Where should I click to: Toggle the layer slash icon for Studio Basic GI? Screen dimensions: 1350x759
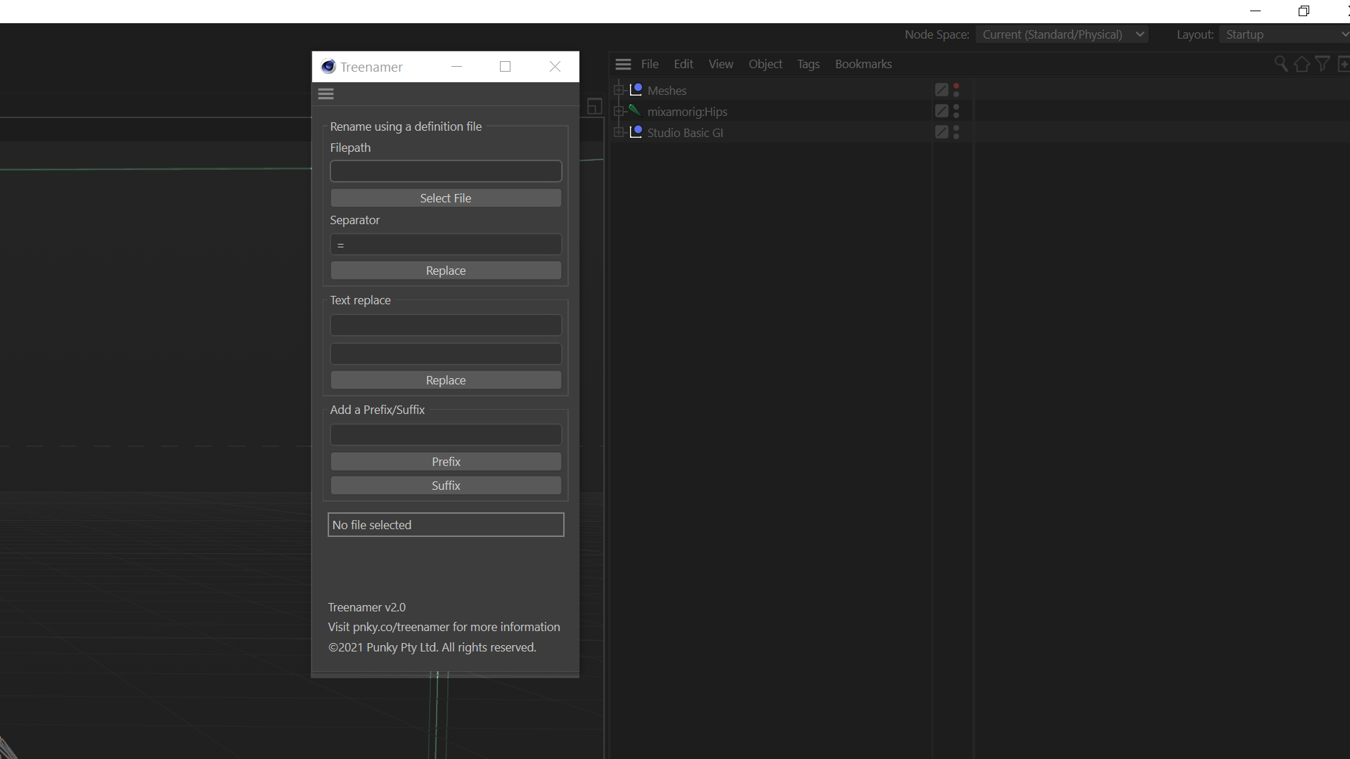(x=941, y=132)
